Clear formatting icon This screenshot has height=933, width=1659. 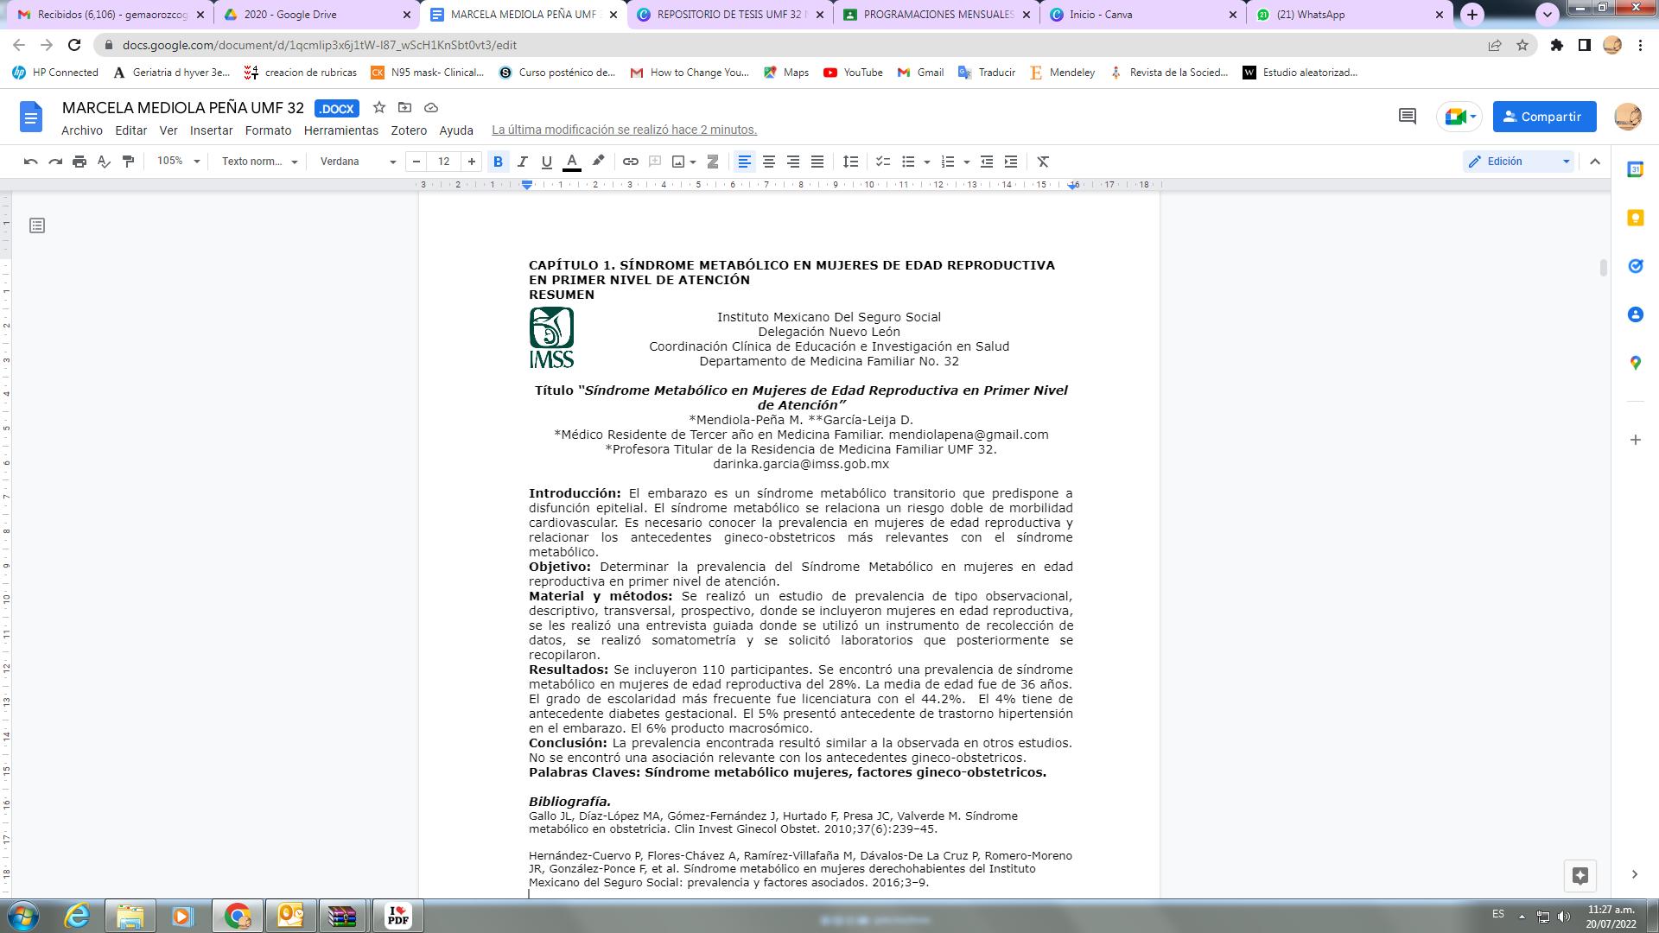pos(1043,162)
